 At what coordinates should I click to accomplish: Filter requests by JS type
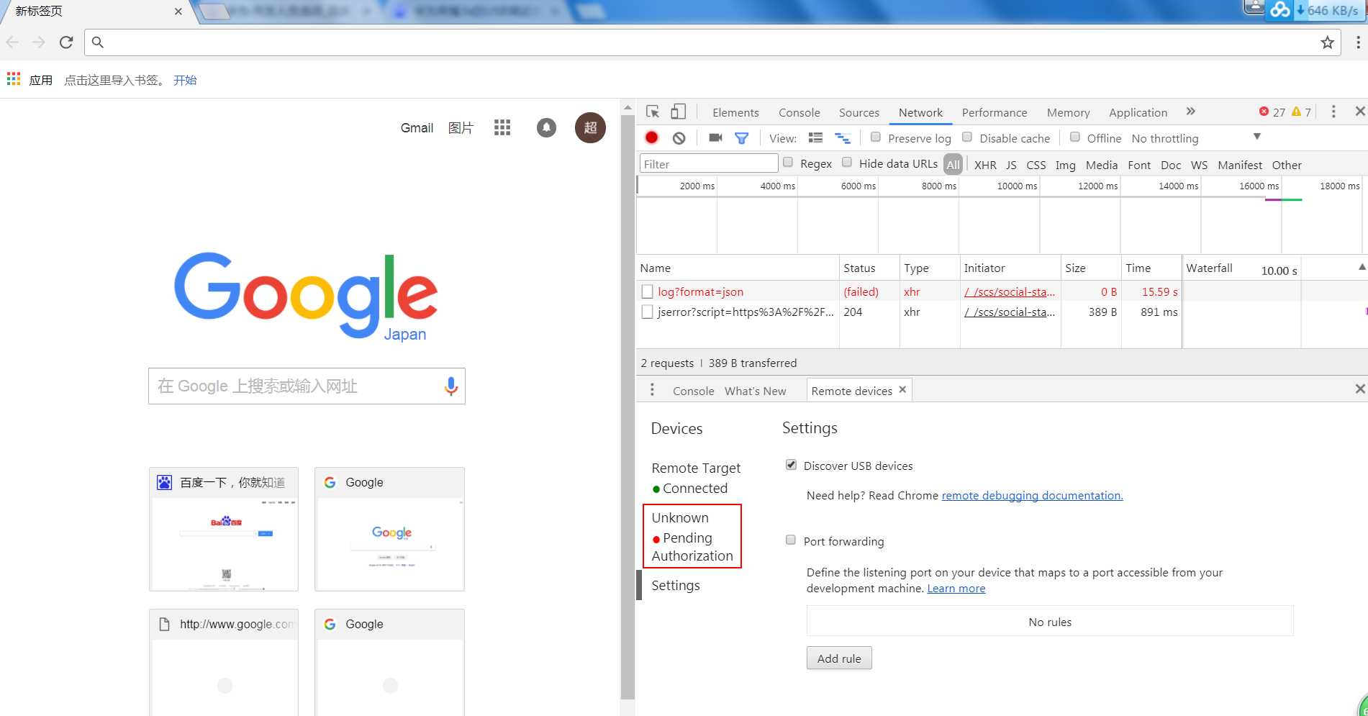1011,165
